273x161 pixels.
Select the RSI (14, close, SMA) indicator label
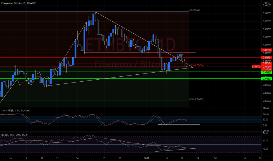point(14,135)
